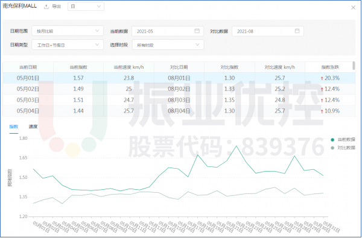The image size is (362, 238).
Task: Expand the 所有时段 time period dropdown
Action: [x=168, y=45]
